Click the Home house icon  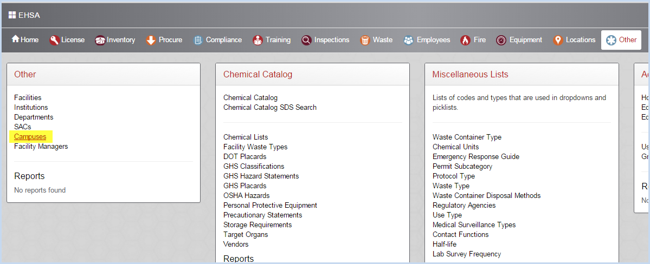15,39
